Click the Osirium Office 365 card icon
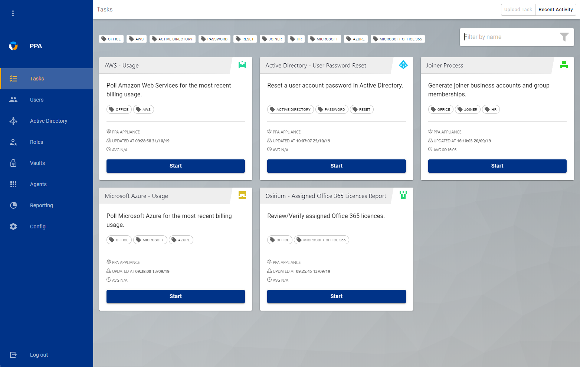This screenshot has width=580, height=367. point(403,195)
